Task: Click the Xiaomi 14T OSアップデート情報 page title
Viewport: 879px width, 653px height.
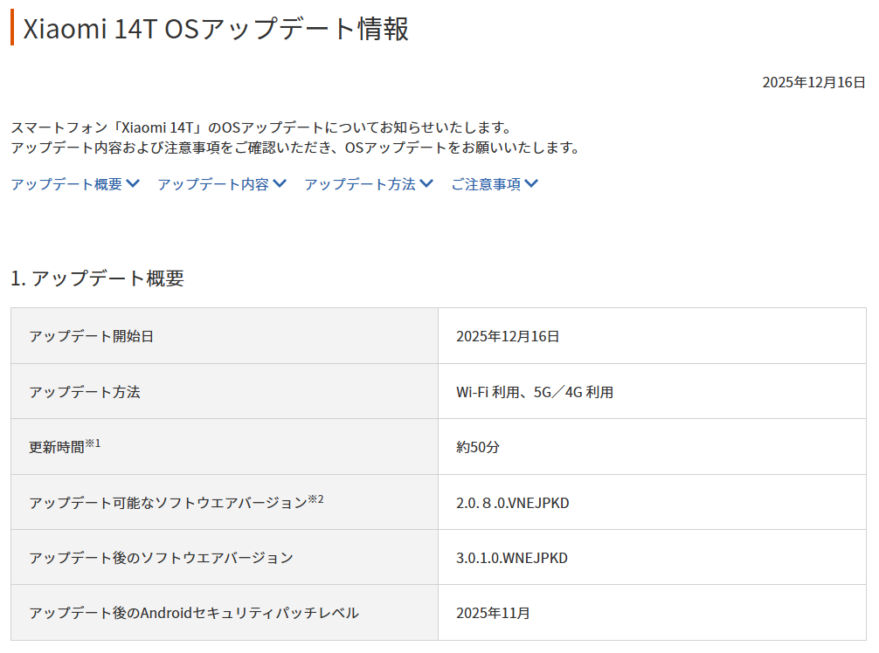Action: 215,28
